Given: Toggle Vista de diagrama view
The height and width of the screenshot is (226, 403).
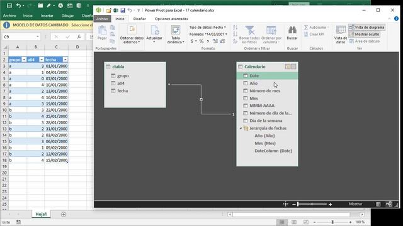Looking at the screenshot, I should click(366, 27).
